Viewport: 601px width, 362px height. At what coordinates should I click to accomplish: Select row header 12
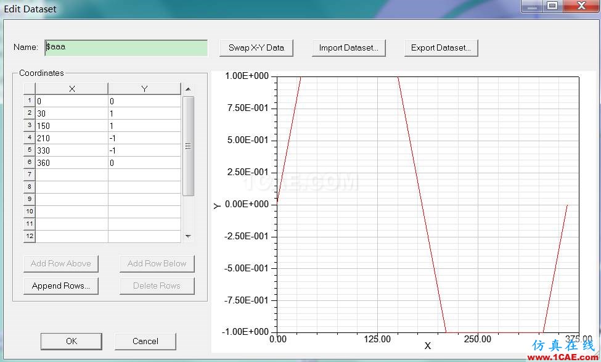pos(30,236)
